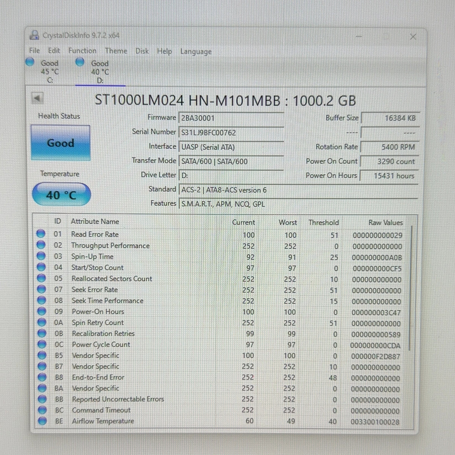
Task: Click the Raw Values column header
Action: pyautogui.click(x=385, y=223)
